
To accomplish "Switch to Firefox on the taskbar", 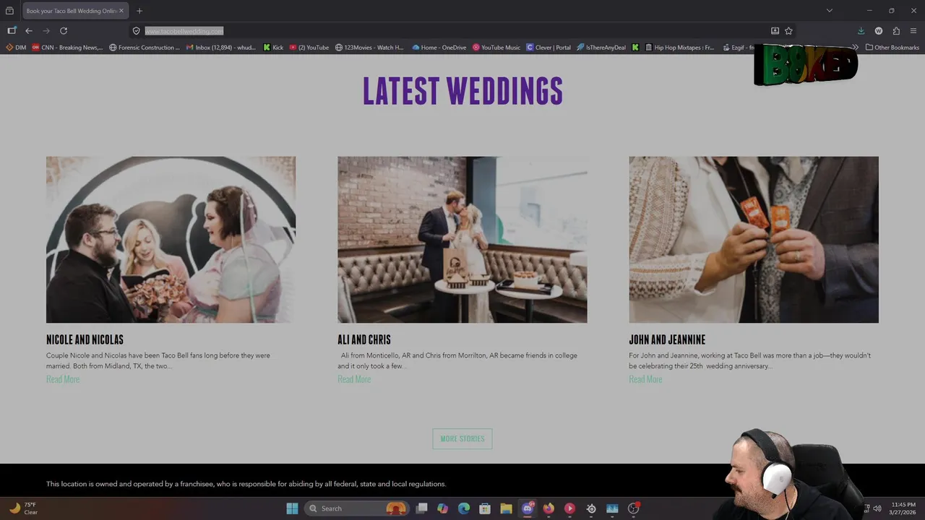I will 548,508.
